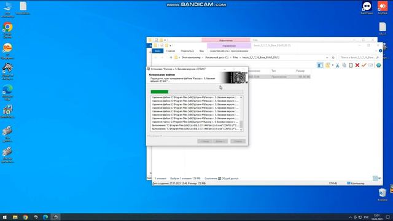Open Chrome from taskbar
Image resolution: width=393 pixels, height=221 pixels.
25,217
